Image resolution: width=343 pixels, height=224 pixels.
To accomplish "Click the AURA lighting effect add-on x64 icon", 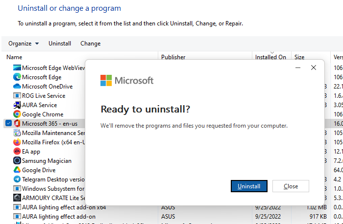I will pyautogui.click(x=17, y=207).
